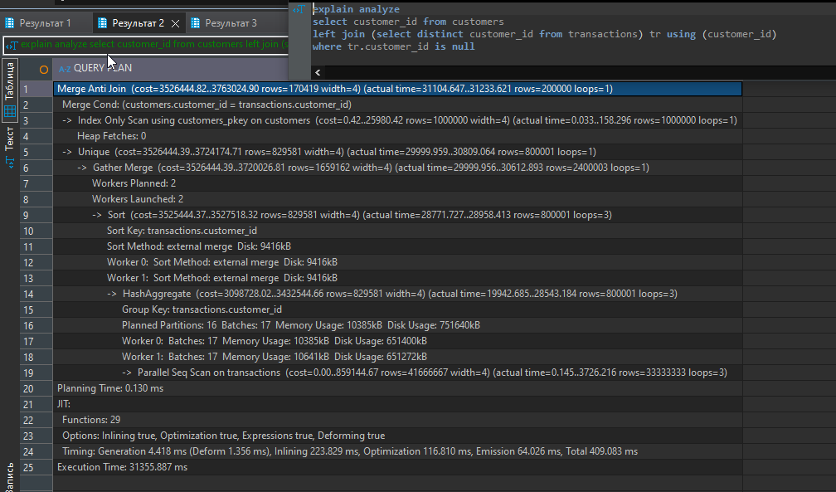Click the SQL icon left of filter field
The image size is (836, 492).
tap(12, 46)
